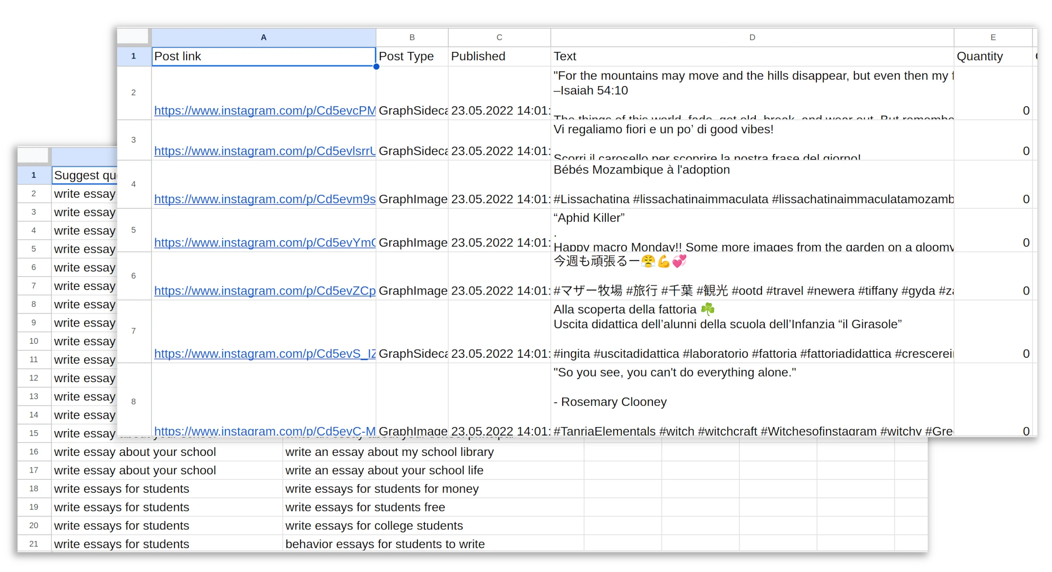The width and height of the screenshot is (1052, 572).
Task: Open the Instagram link in row 2
Action: (264, 111)
